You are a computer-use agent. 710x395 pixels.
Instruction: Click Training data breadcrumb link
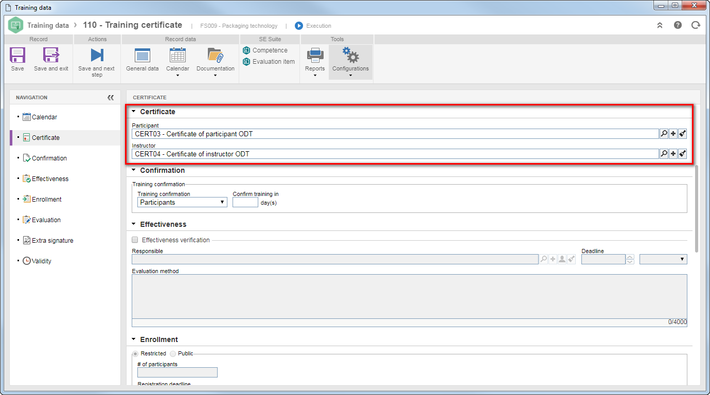tap(48, 25)
